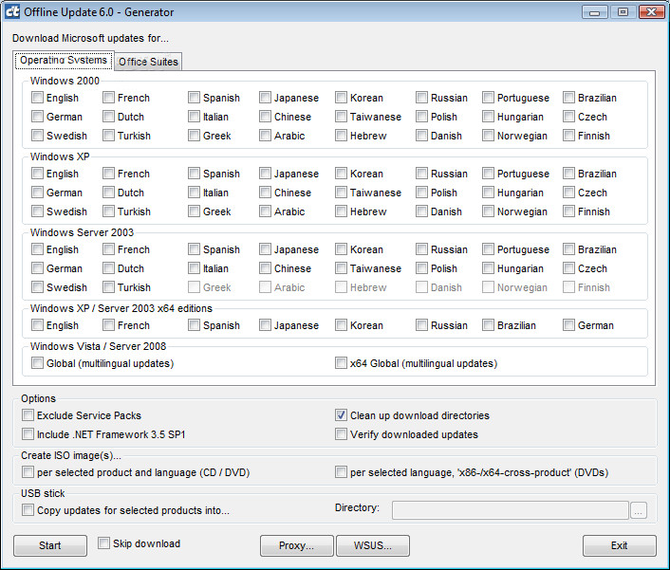670x570 pixels.
Task: Select Hungarian under Windows Server 2003
Action: click(x=489, y=268)
